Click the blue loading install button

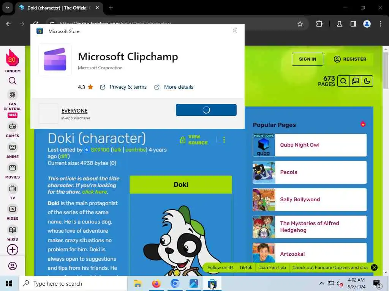point(206,110)
